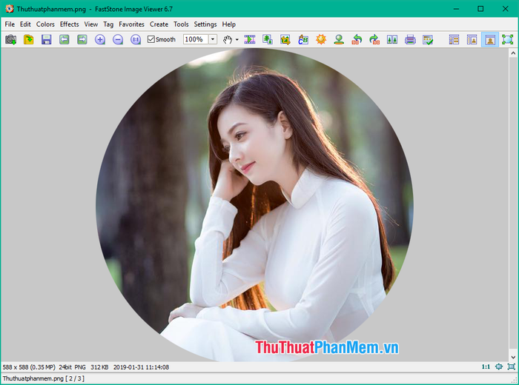Open the clone and heal stamp icon

[x=339, y=40]
